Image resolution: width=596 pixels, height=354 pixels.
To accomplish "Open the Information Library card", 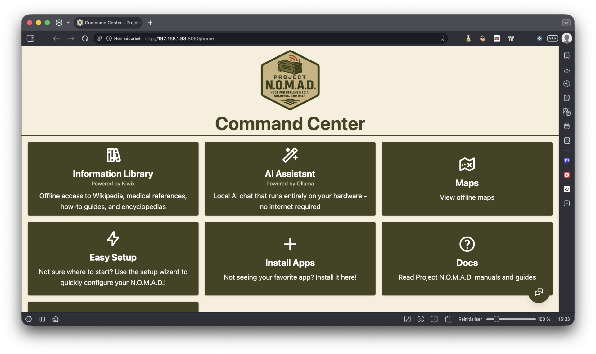I will (x=113, y=179).
